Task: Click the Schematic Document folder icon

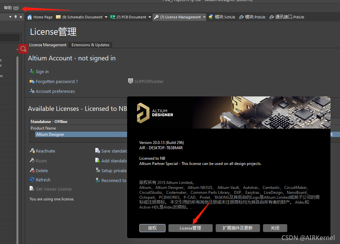Action: [58, 17]
